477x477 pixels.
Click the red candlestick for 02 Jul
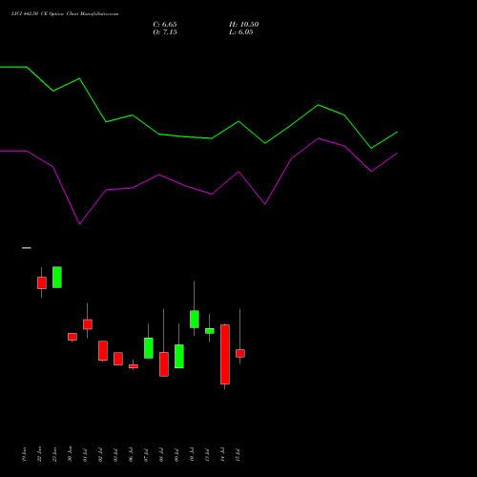103,351
